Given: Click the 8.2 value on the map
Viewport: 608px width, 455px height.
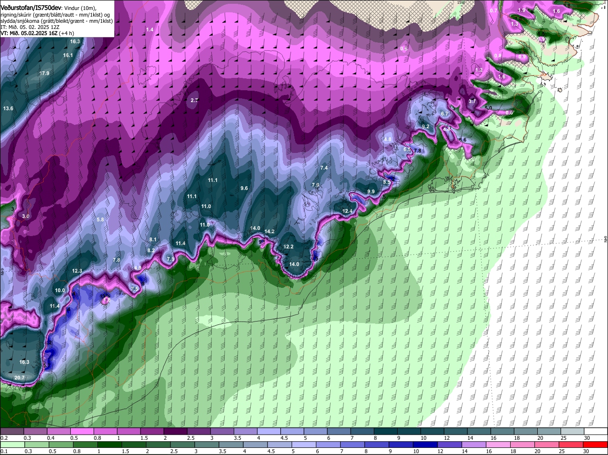Looking at the screenshot, I should 151,250.
